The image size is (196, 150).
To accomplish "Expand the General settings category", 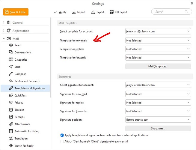I will click(x=4, y=22).
